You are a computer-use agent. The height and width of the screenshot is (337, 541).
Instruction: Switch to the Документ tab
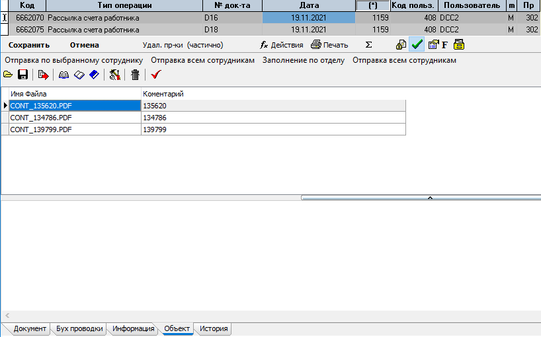click(29, 328)
